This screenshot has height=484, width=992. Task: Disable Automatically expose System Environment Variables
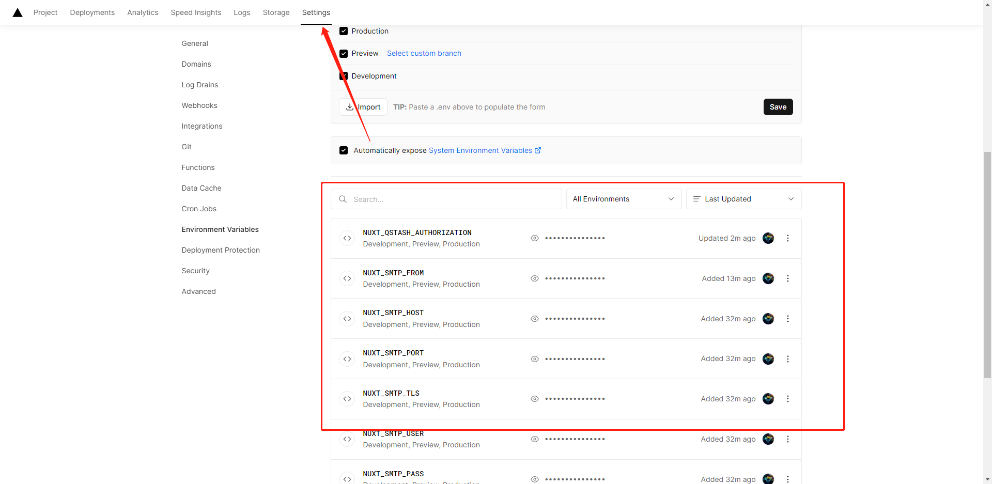344,150
